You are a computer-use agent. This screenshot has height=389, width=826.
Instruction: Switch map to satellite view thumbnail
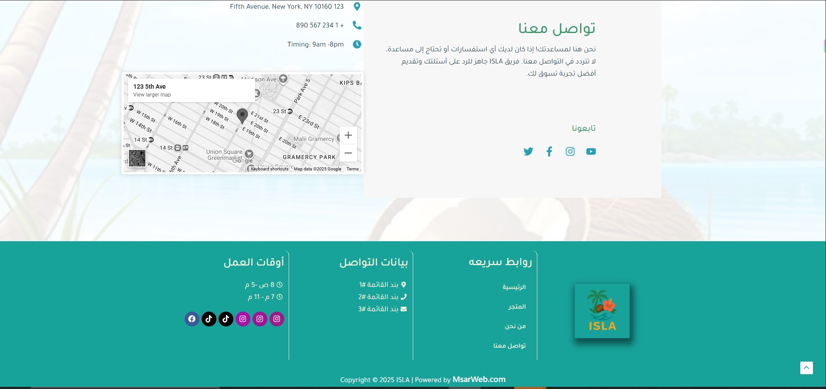tap(137, 158)
